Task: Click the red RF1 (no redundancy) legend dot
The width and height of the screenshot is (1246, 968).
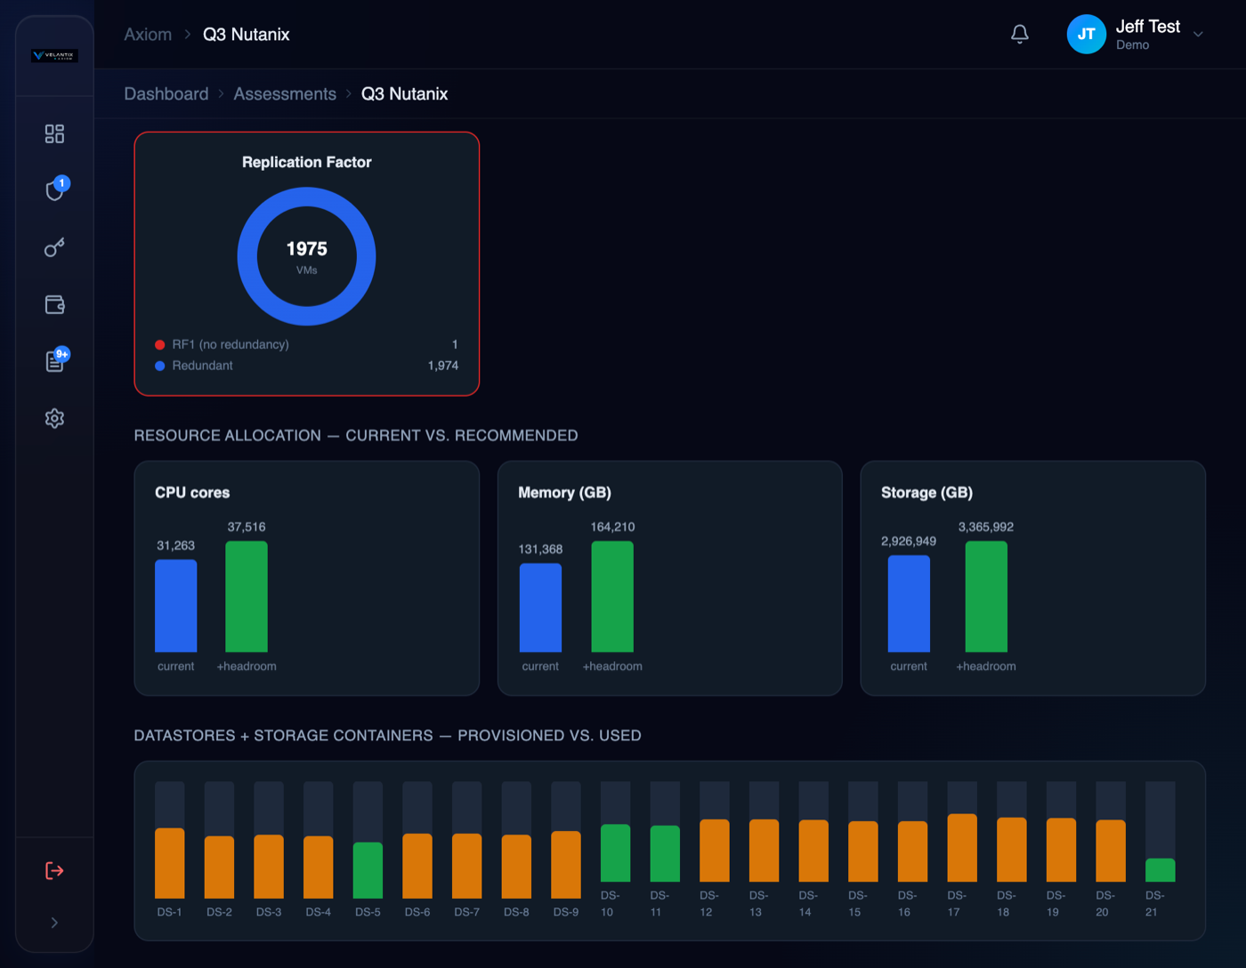Action: tap(160, 344)
